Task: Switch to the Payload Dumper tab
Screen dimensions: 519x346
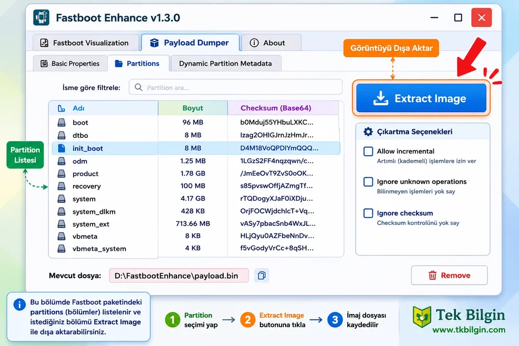Action: (x=190, y=43)
